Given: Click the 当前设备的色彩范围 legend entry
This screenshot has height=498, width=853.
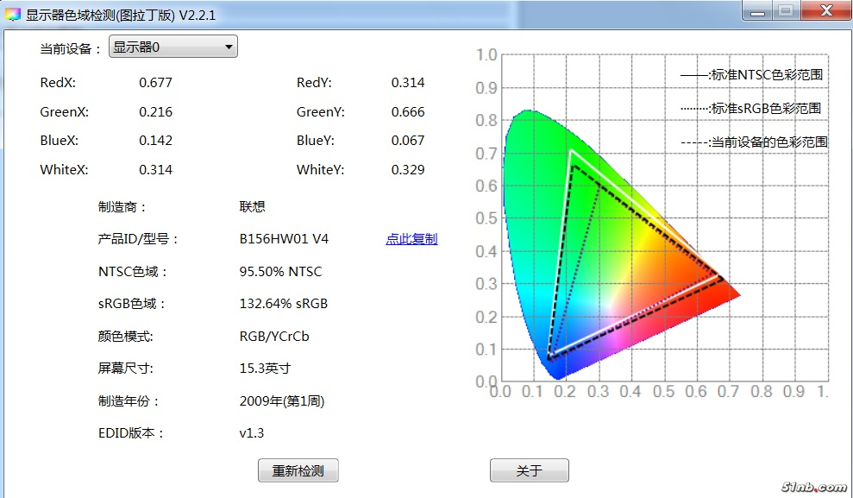Looking at the screenshot, I should (754, 142).
